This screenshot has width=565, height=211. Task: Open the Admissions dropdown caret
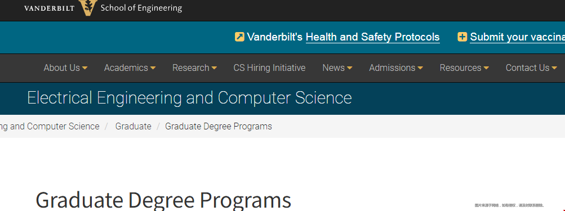tap(420, 68)
